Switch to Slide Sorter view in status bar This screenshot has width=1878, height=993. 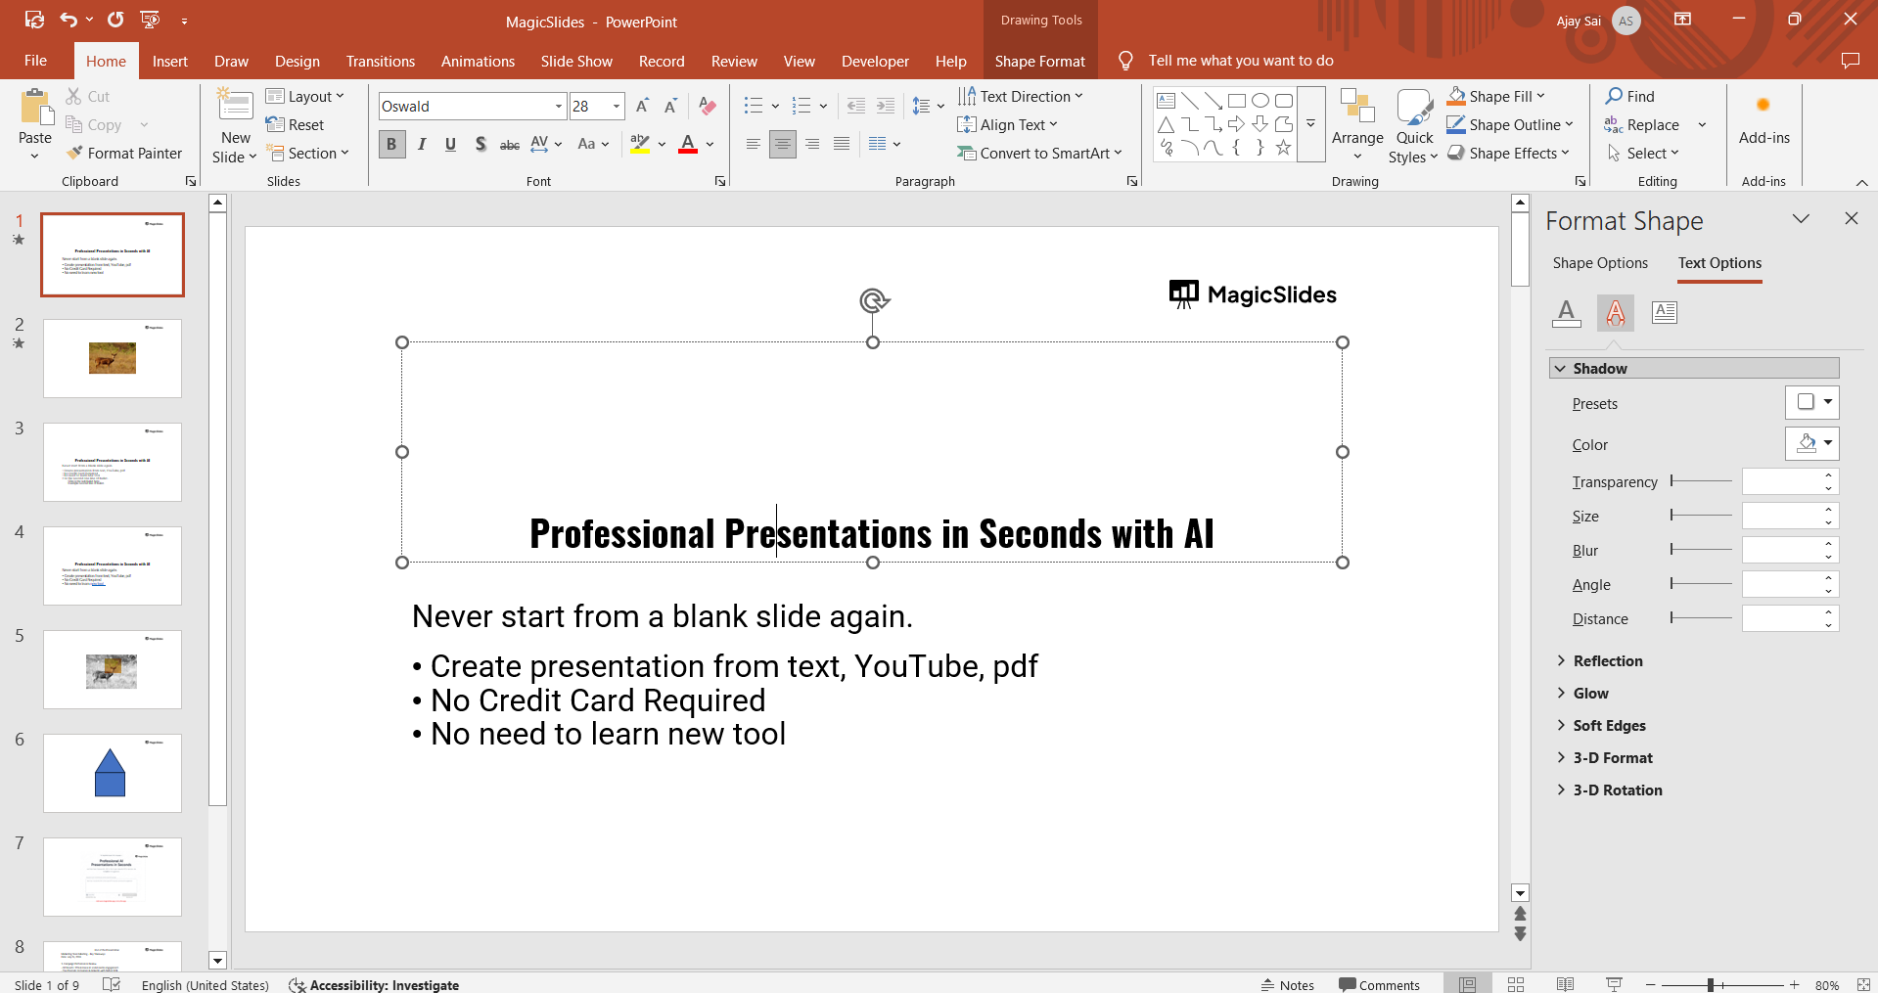1516,984
